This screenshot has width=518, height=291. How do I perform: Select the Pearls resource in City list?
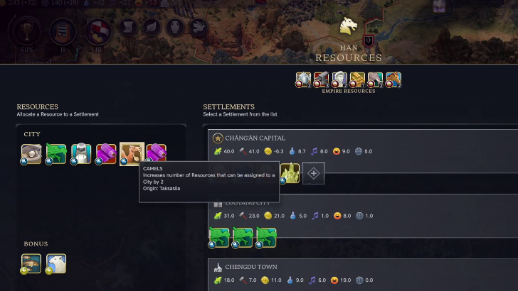click(x=31, y=153)
